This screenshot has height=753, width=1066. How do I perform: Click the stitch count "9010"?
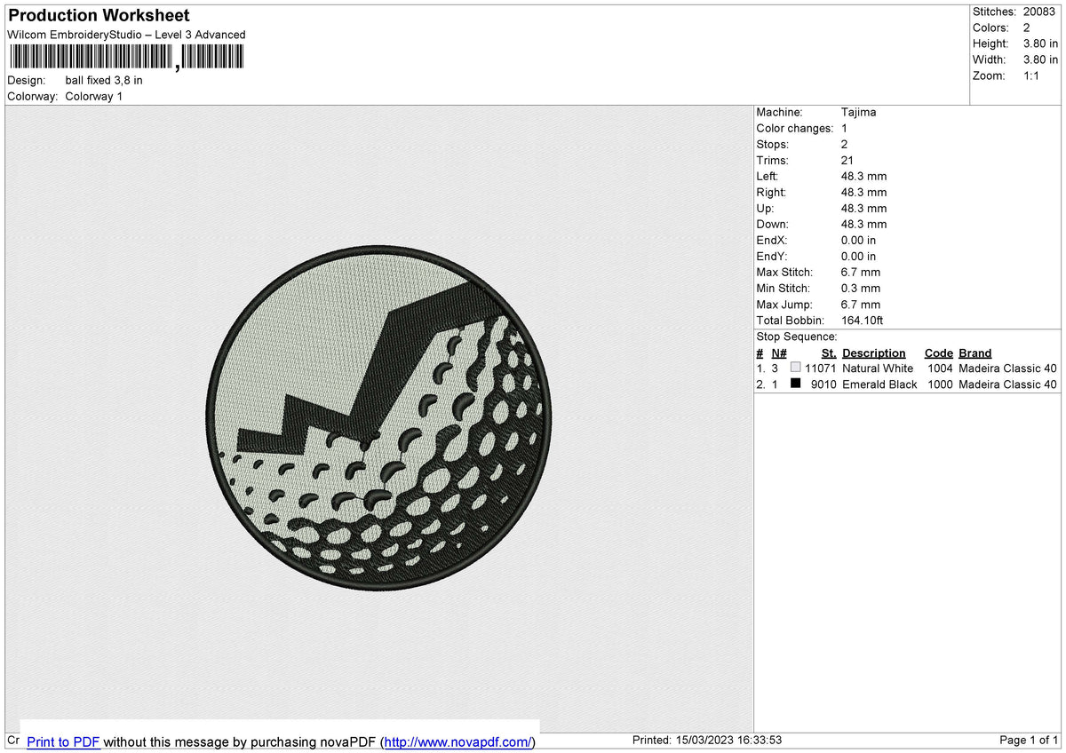[824, 384]
